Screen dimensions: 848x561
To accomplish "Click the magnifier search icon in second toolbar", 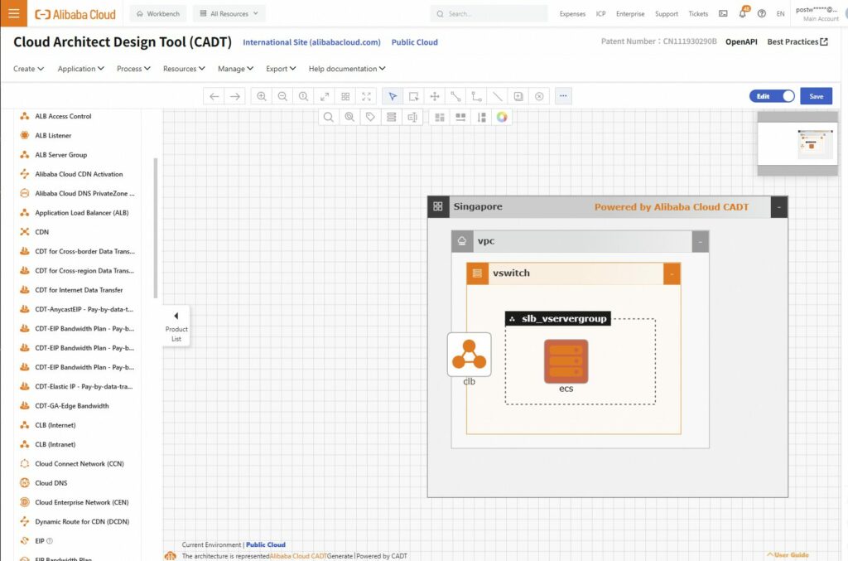I will pos(328,118).
